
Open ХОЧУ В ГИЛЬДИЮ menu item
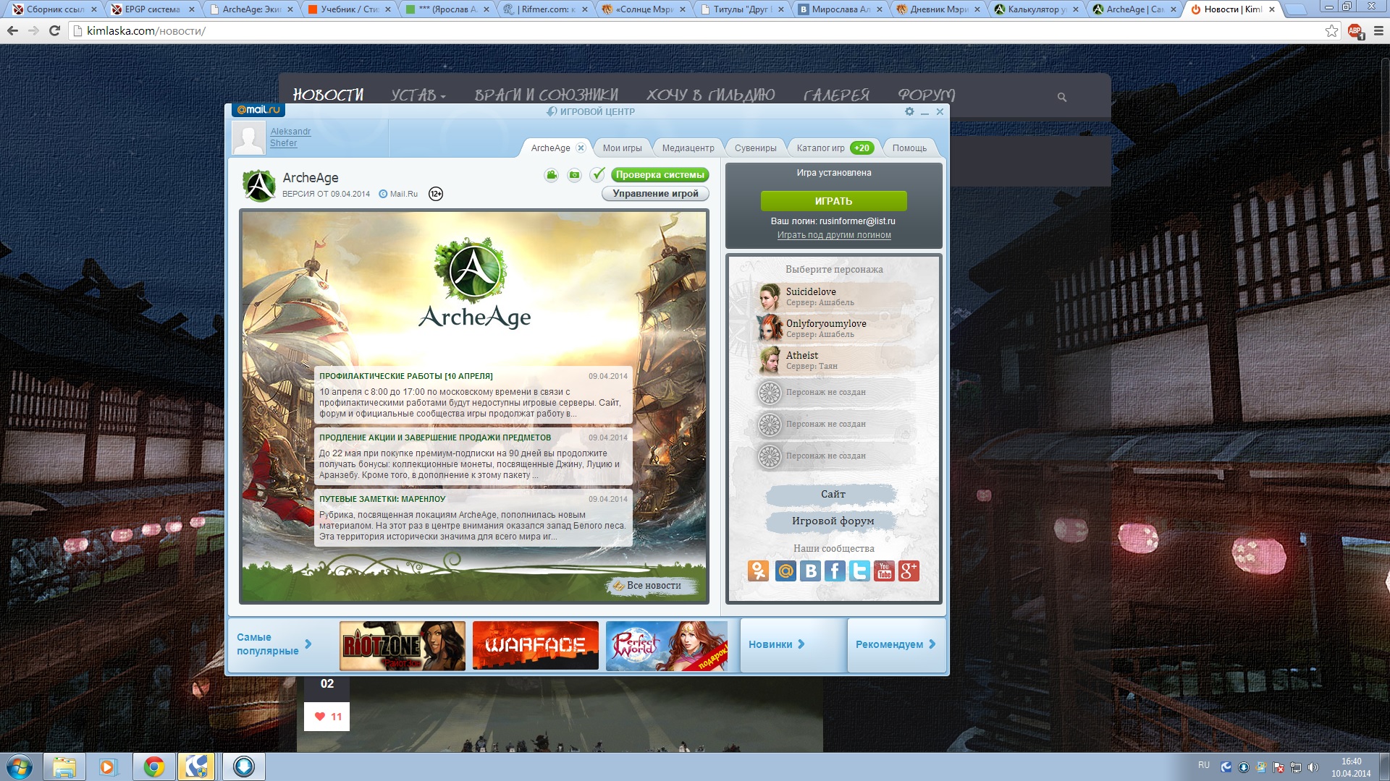pyautogui.click(x=711, y=95)
